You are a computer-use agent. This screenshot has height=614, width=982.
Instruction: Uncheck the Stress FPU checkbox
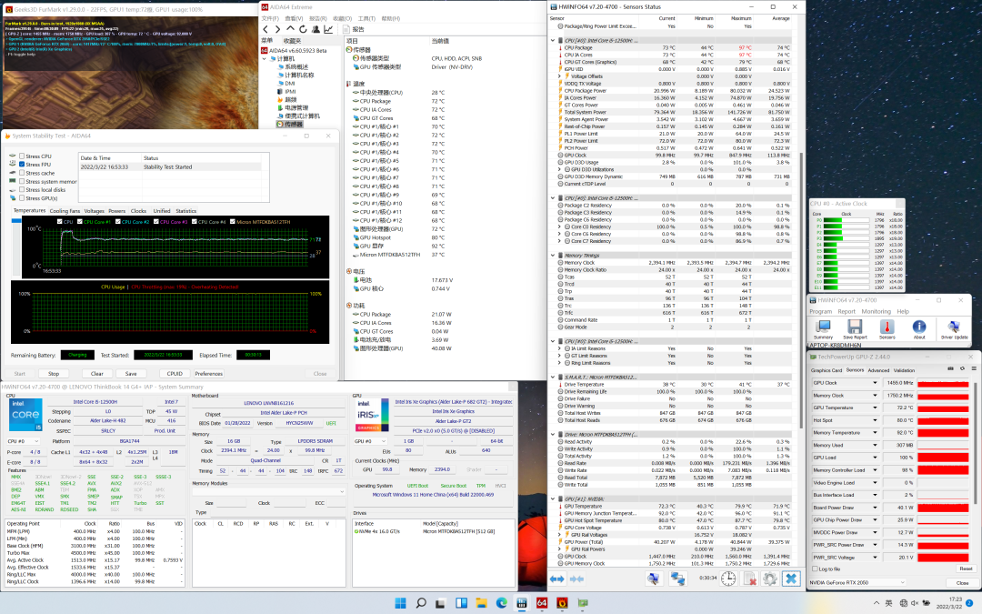point(20,165)
